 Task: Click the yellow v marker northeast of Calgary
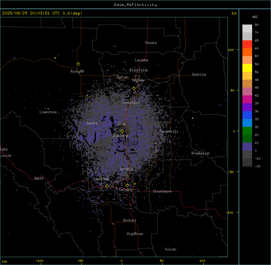(135, 184)
